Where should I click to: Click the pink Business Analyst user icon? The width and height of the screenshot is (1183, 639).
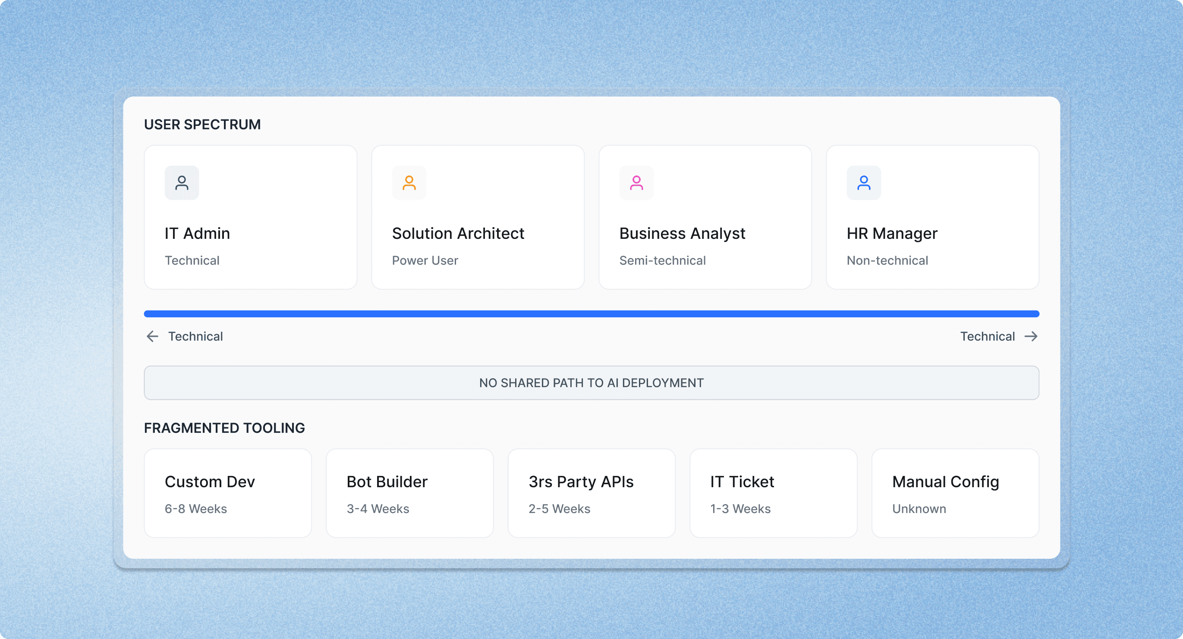click(x=636, y=183)
